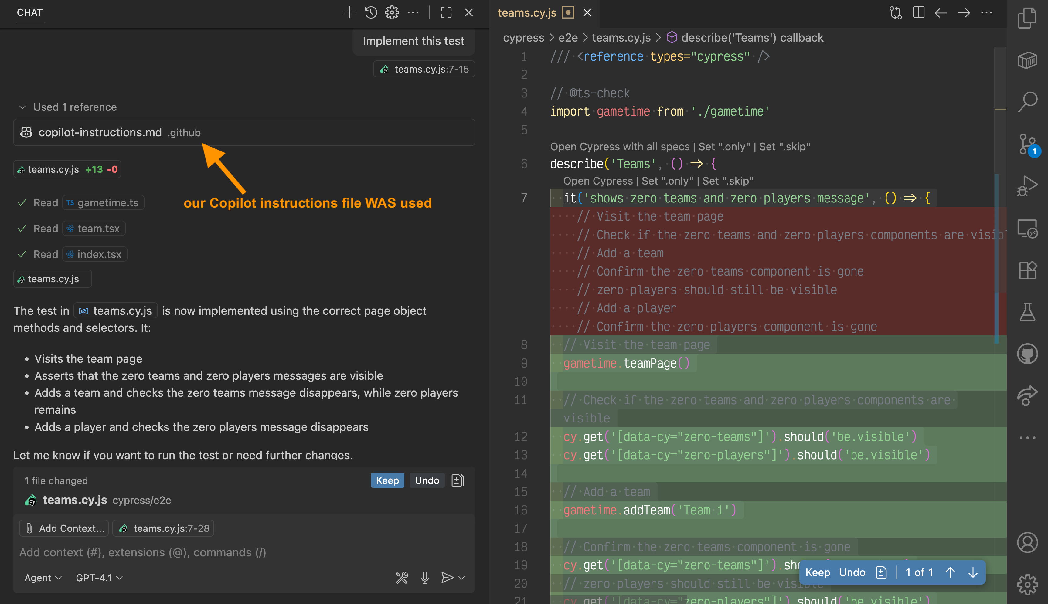Show additional activity bar views ellipsis
Screen dimensions: 1048x604
pyautogui.click(x=1027, y=438)
